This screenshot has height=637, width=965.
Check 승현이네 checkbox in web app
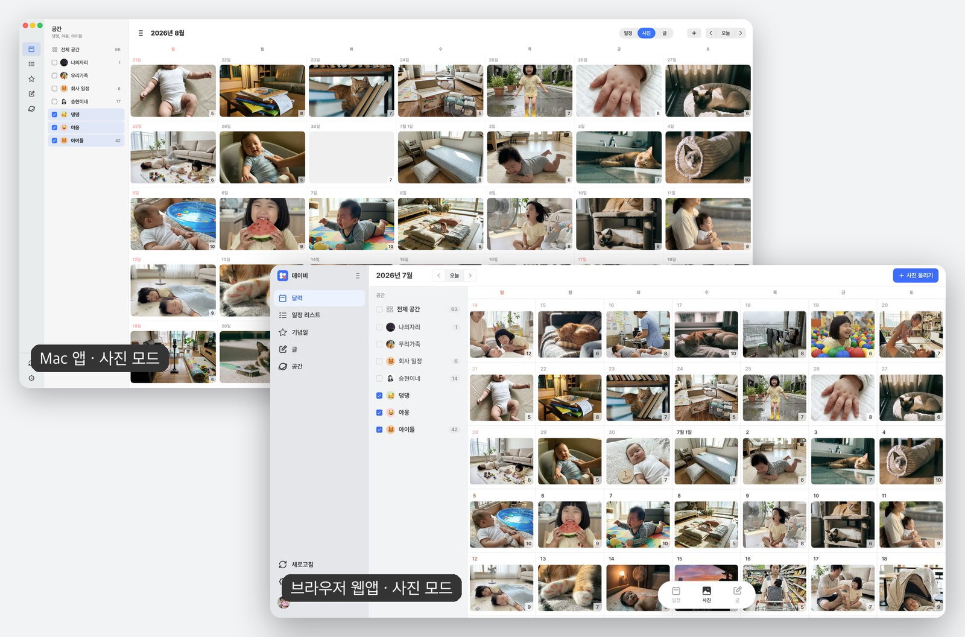pyautogui.click(x=379, y=379)
